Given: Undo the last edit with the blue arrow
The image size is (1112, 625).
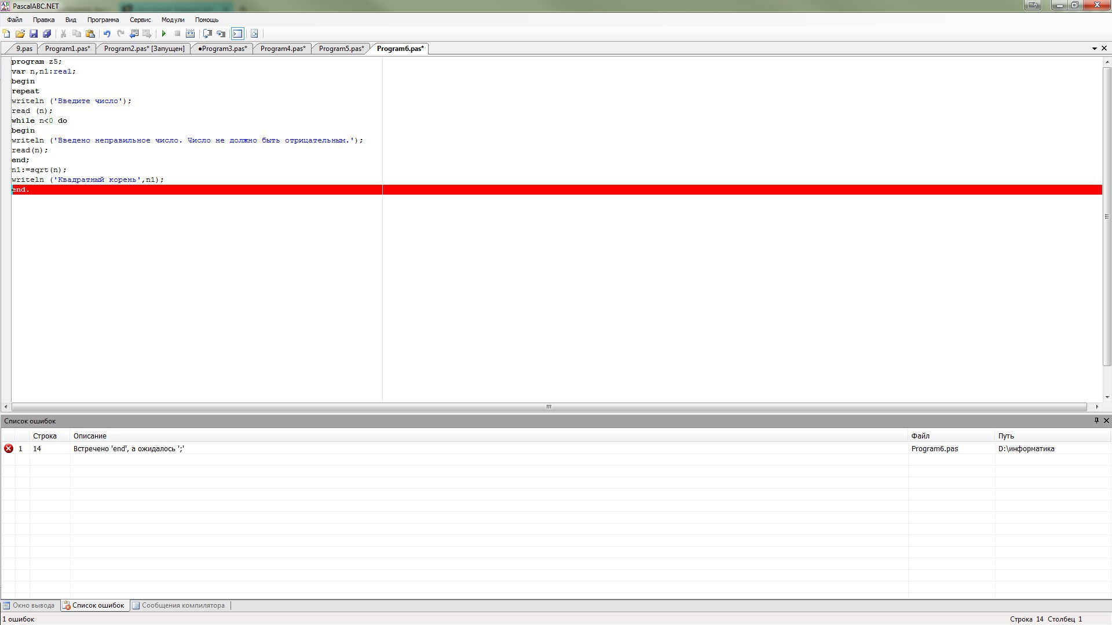Looking at the screenshot, I should pyautogui.click(x=107, y=34).
